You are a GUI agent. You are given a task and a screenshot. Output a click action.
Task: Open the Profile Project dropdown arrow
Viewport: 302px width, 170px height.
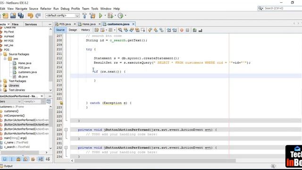click(x=126, y=16)
